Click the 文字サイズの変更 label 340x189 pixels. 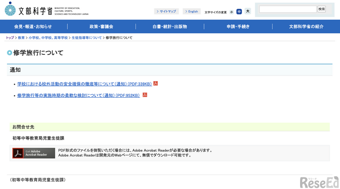216,12
